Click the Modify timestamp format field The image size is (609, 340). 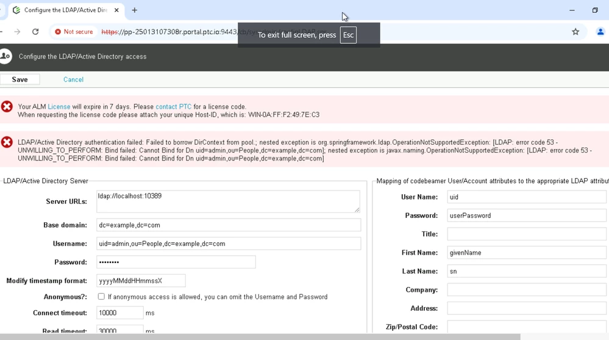tap(141, 280)
